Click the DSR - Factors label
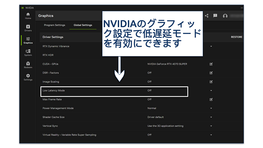 tap(51, 73)
